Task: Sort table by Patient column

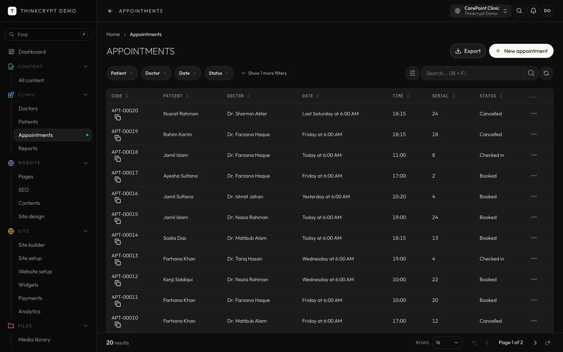Action: 176,96
